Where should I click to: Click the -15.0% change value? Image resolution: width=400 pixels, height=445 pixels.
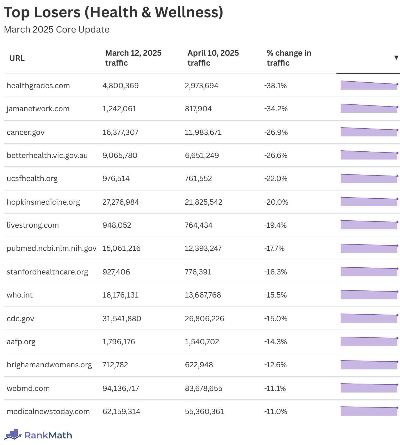pyautogui.click(x=276, y=319)
